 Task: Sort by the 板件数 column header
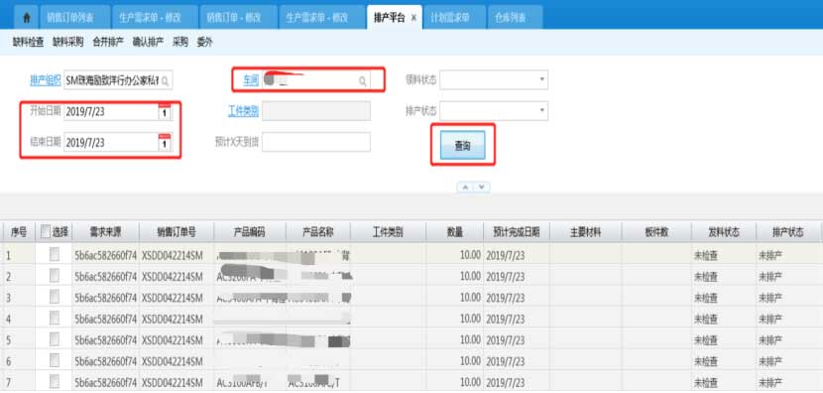click(656, 232)
